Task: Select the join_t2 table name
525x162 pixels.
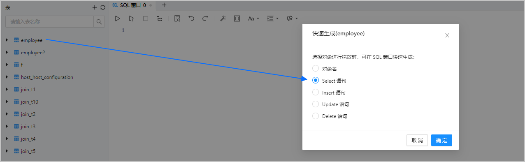Action: 28,114
